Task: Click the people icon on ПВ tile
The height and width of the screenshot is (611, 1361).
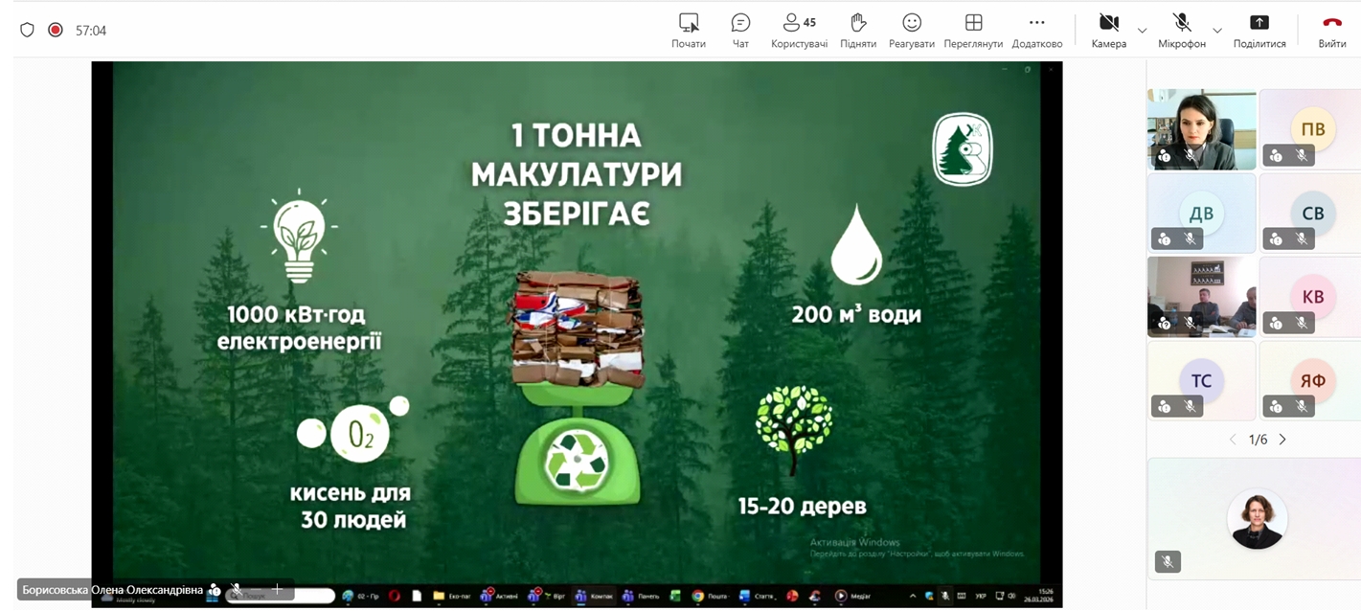Action: point(1277,155)
